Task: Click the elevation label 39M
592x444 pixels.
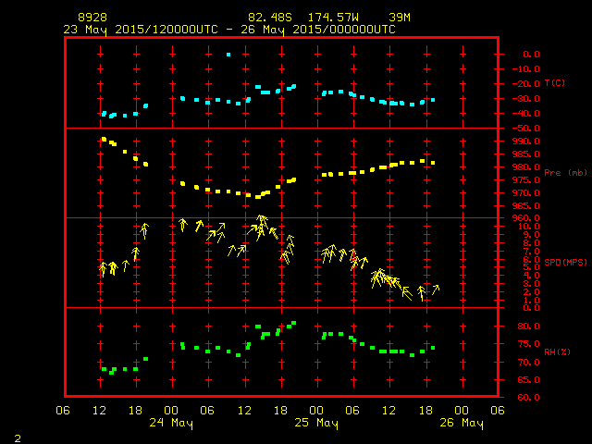Action: (400, 18)
